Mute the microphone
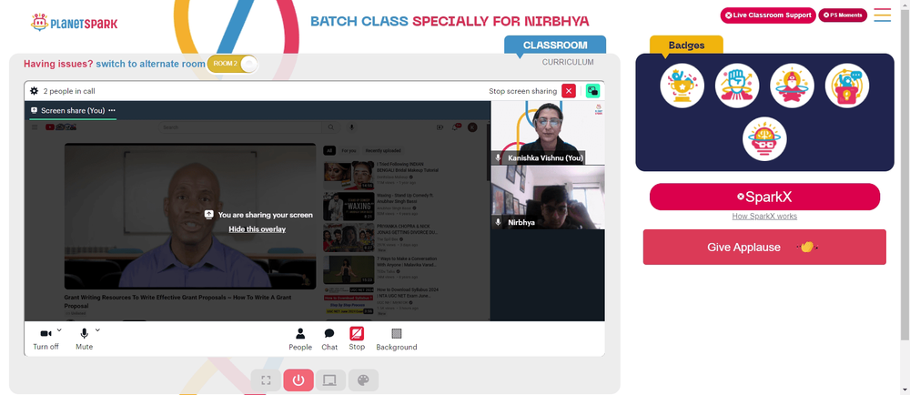This screenshot has width=910, height=395. coord(84,339)
